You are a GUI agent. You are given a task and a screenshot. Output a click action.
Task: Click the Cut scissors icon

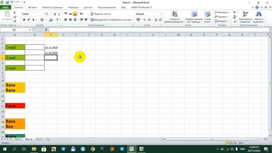14,13
